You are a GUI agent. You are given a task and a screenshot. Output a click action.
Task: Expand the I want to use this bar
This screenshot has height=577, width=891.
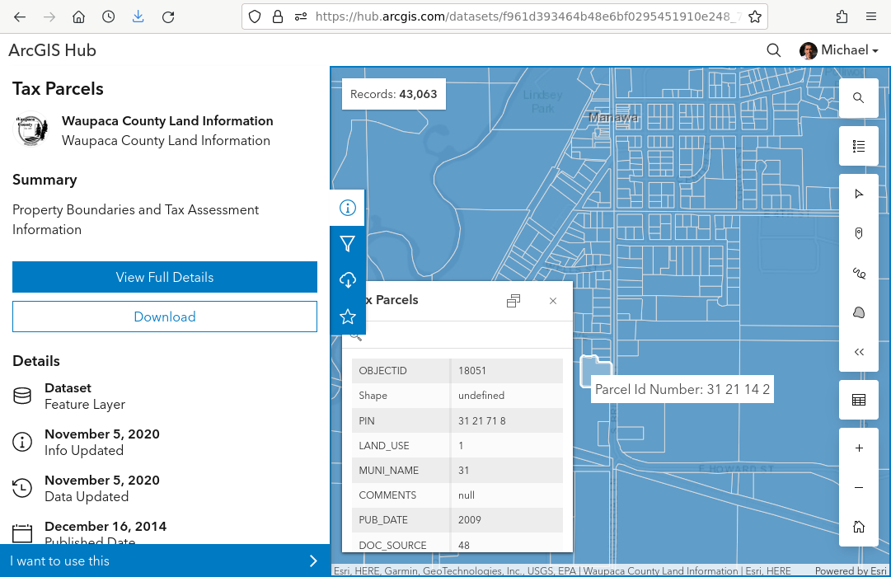(165, 561)
